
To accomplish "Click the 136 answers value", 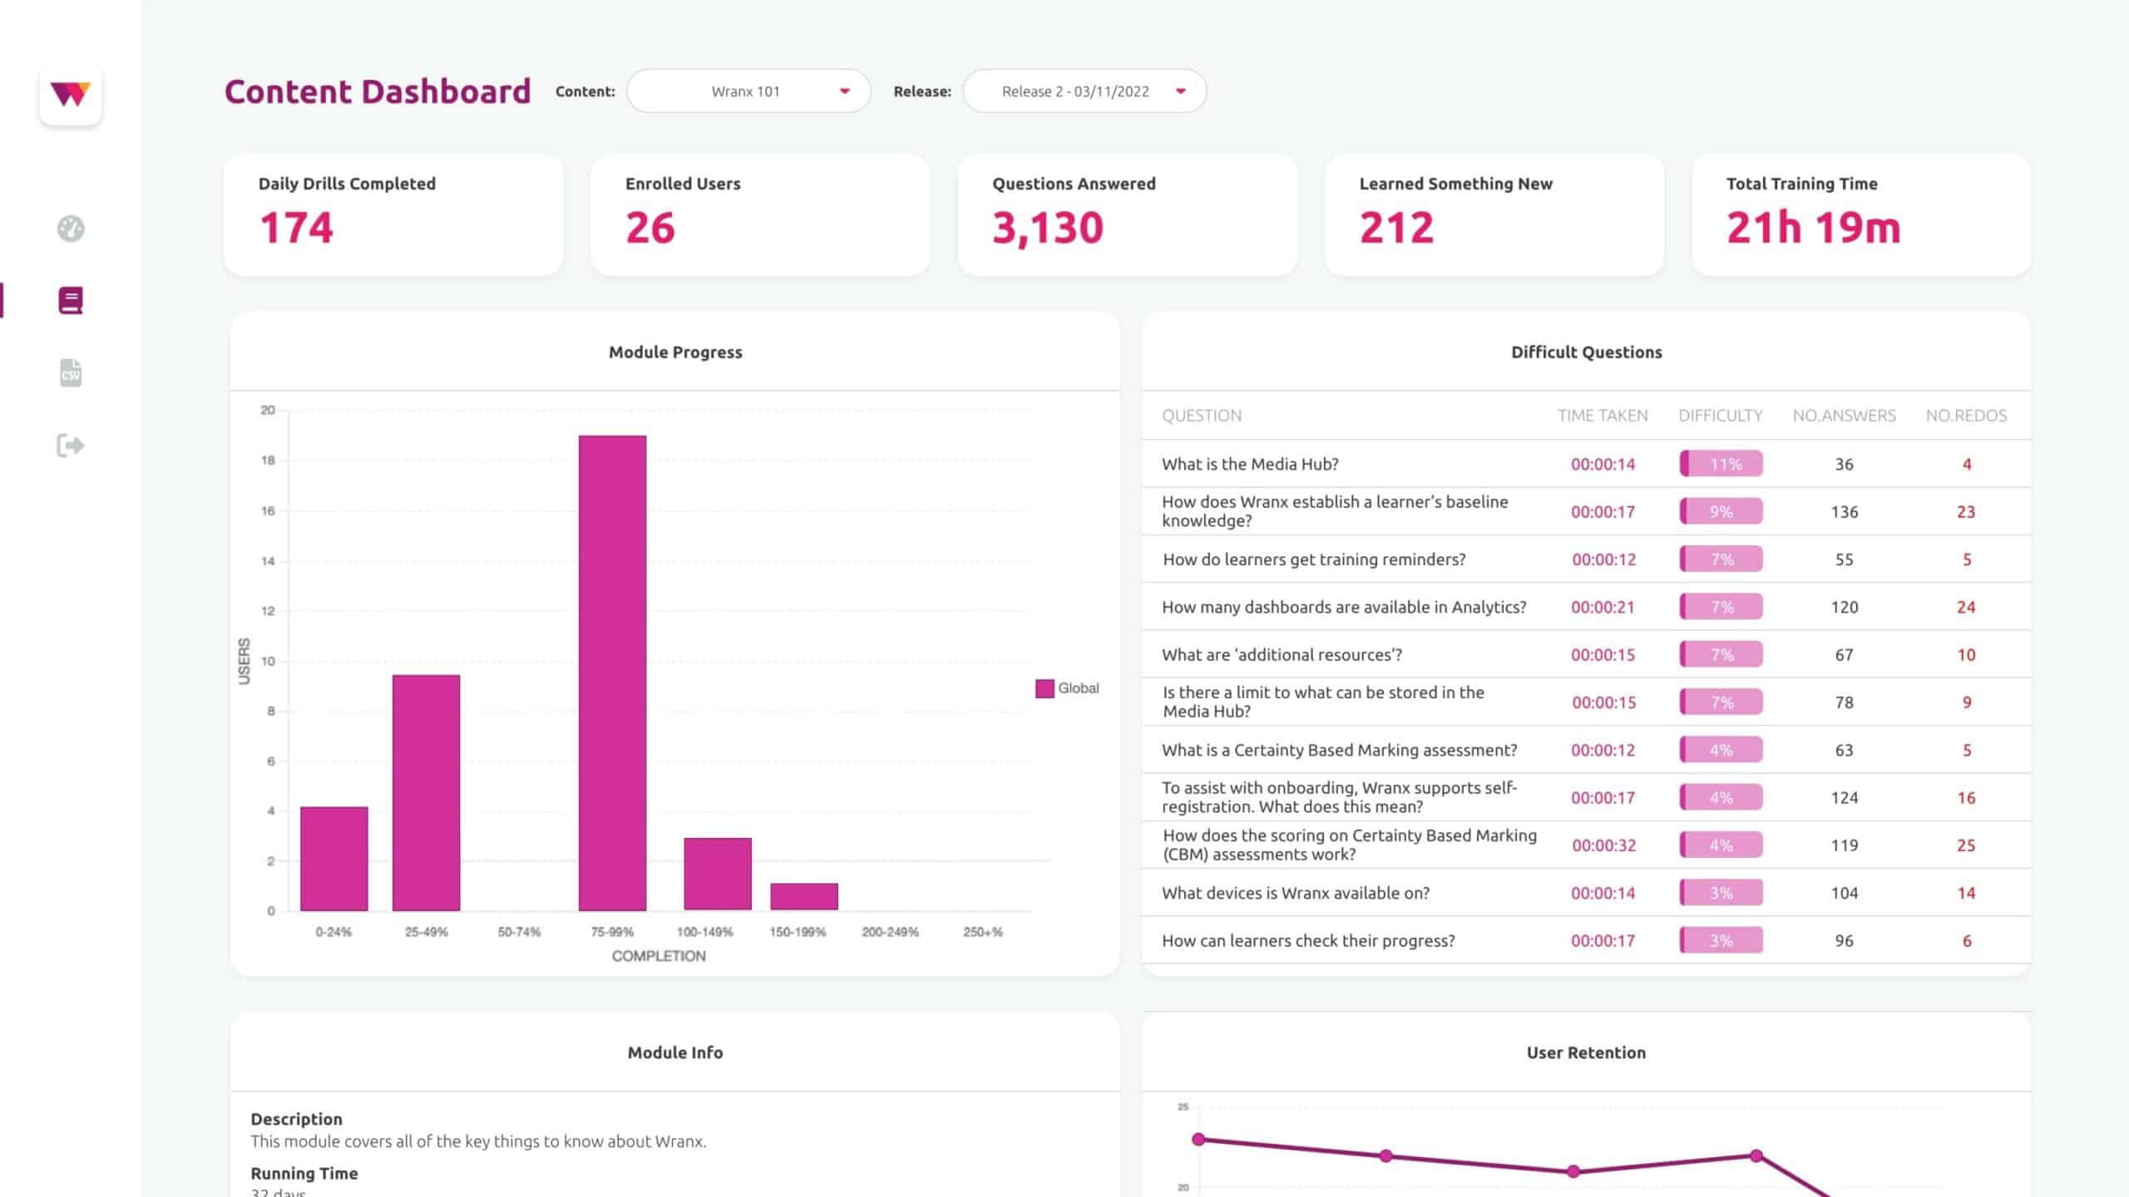I will [x=1844, y=512].
